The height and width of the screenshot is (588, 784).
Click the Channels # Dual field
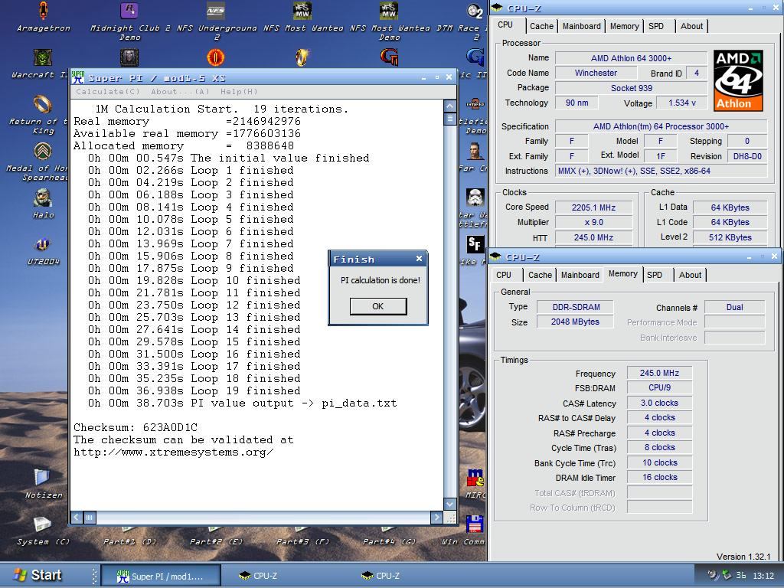click(734, 308)
